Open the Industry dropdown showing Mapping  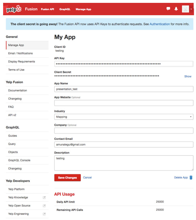(124, 117)
